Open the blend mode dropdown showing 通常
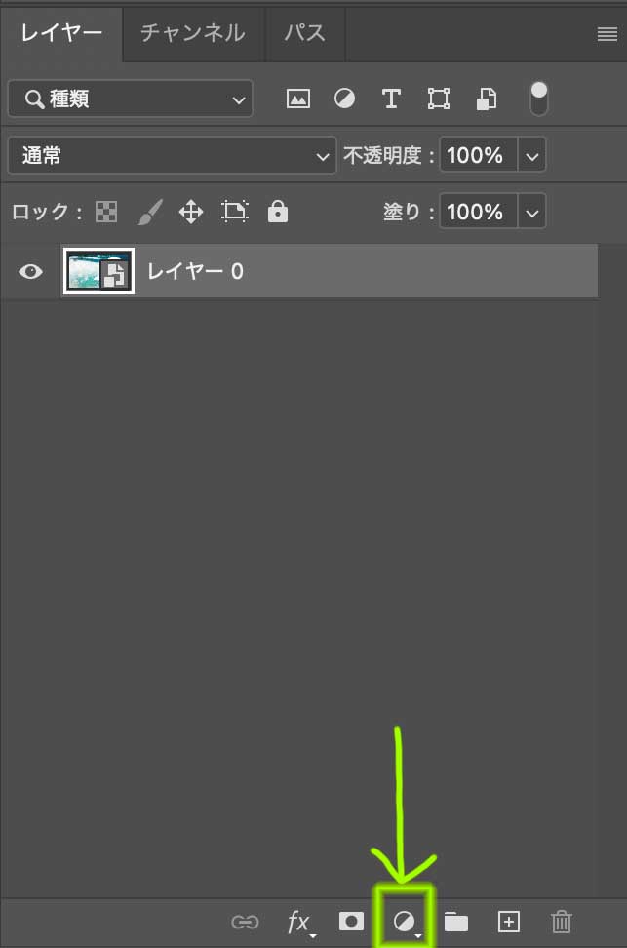Image resolution: width=627 pixels, height=948 pixels. point(172,155)
